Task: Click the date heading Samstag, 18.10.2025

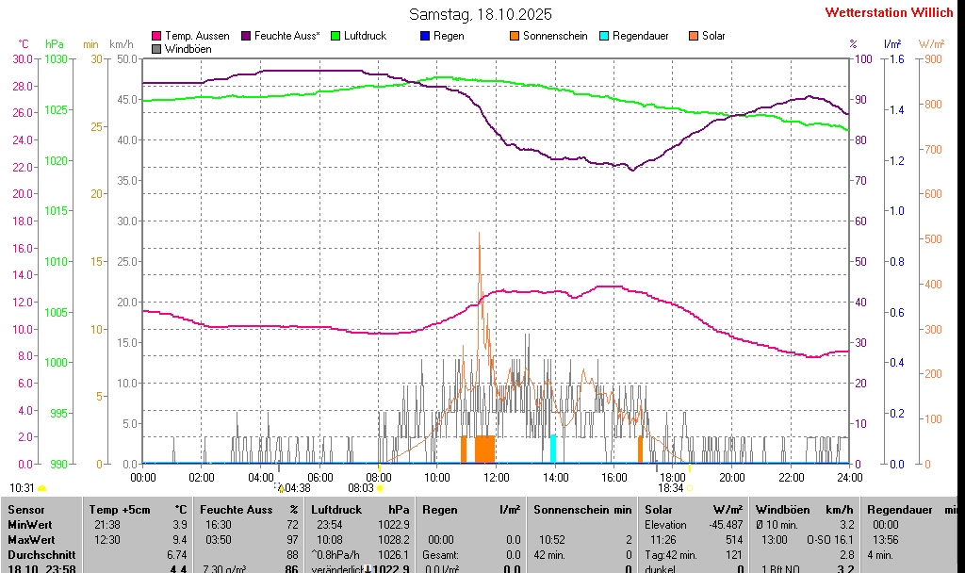Action: (481, 14)
